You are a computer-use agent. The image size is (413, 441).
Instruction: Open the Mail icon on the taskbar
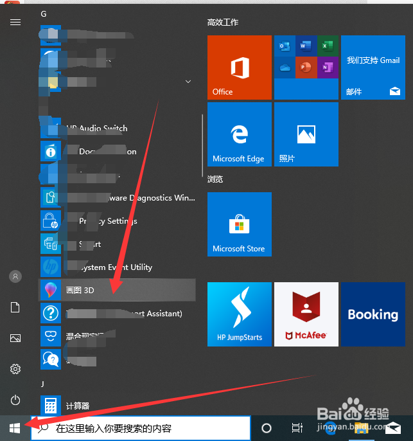393,428
